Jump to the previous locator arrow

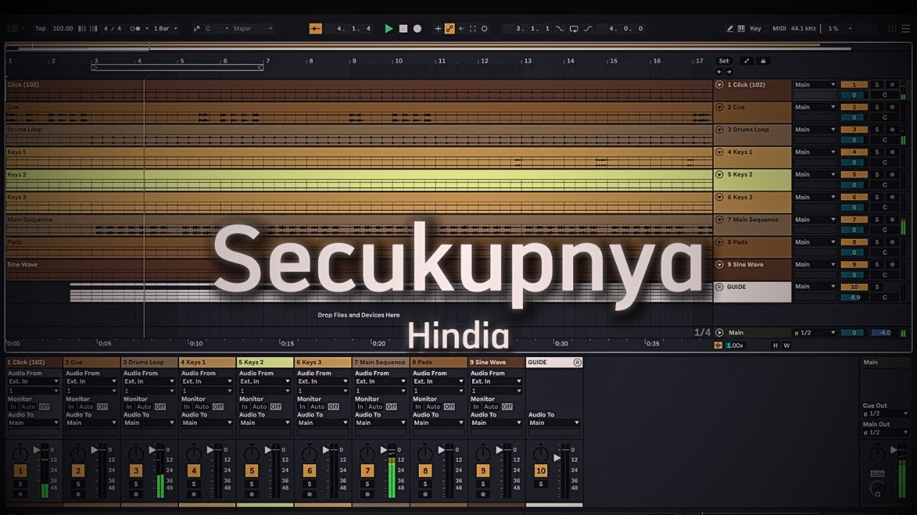coord(720,72)
